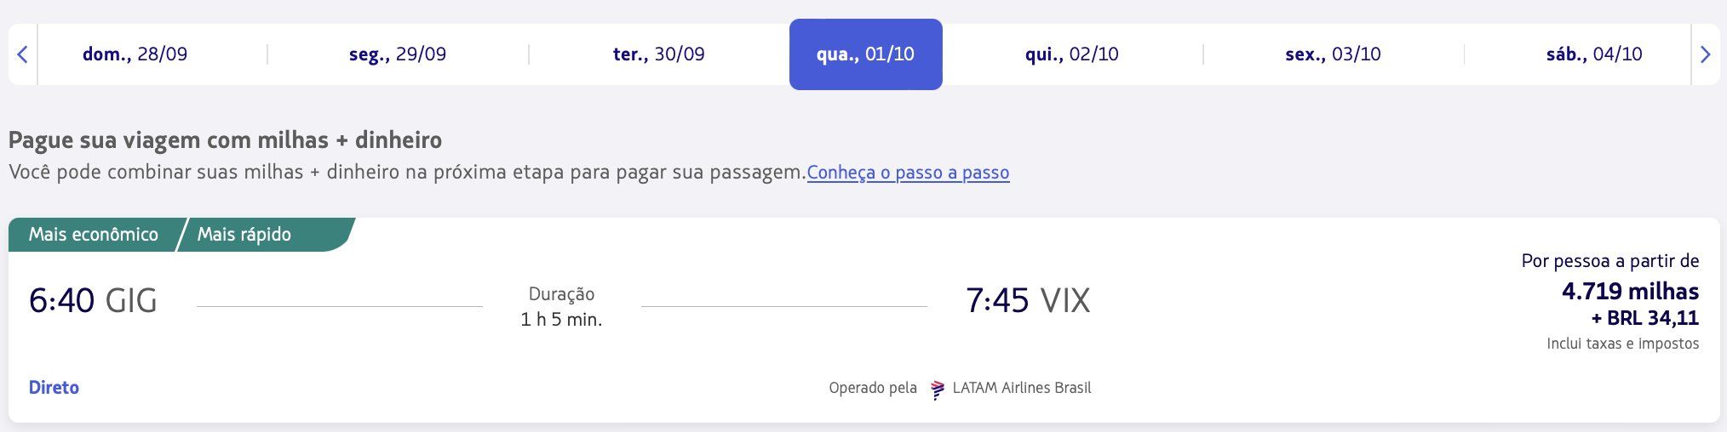Select the seg., 29/09 date tab

point(398,54)
